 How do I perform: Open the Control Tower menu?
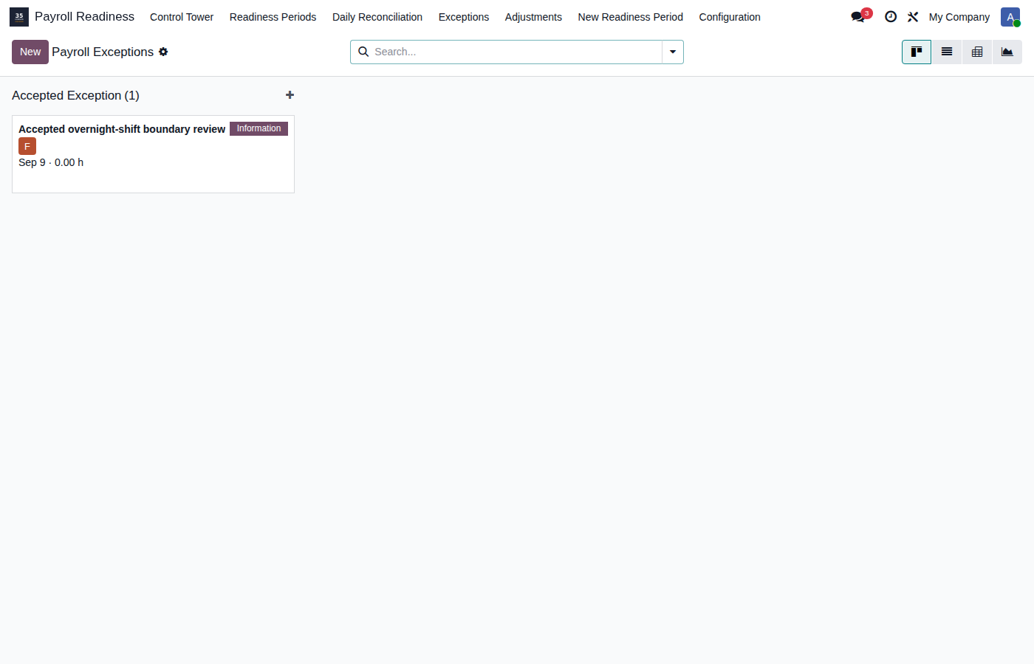click(182, 17)
